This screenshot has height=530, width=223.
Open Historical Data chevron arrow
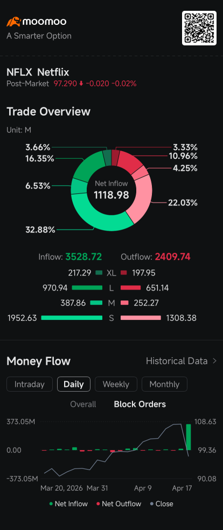214,361
